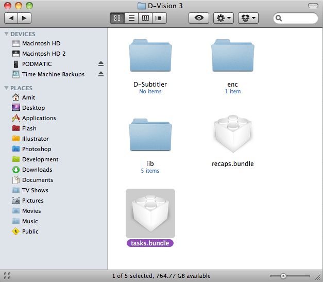Screen dimensions: 323x282
Task: Open TV Shows in the sidebar
Action: click(x=54, y=190)
